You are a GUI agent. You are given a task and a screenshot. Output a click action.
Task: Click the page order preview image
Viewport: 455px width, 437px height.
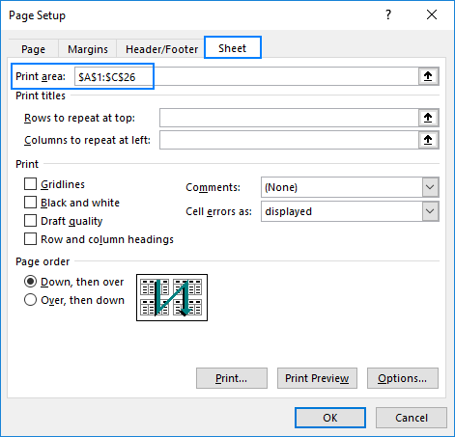coord(172,297)
